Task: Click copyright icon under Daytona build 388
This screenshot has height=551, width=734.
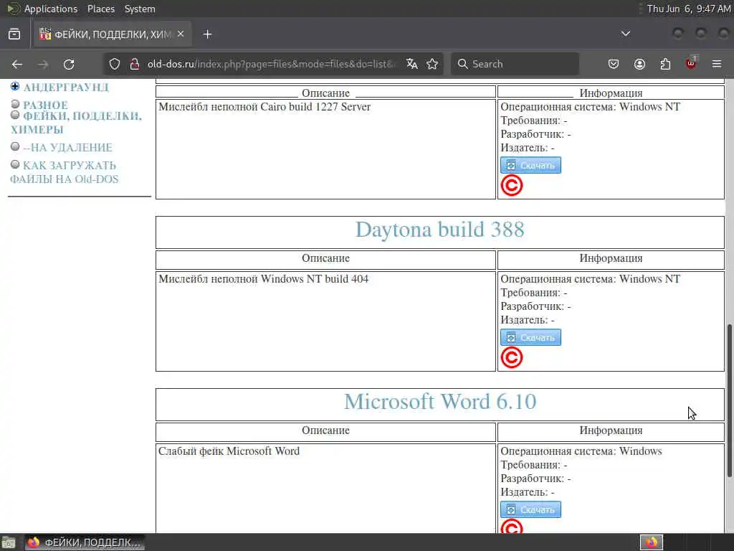Action: coord(512,358)
